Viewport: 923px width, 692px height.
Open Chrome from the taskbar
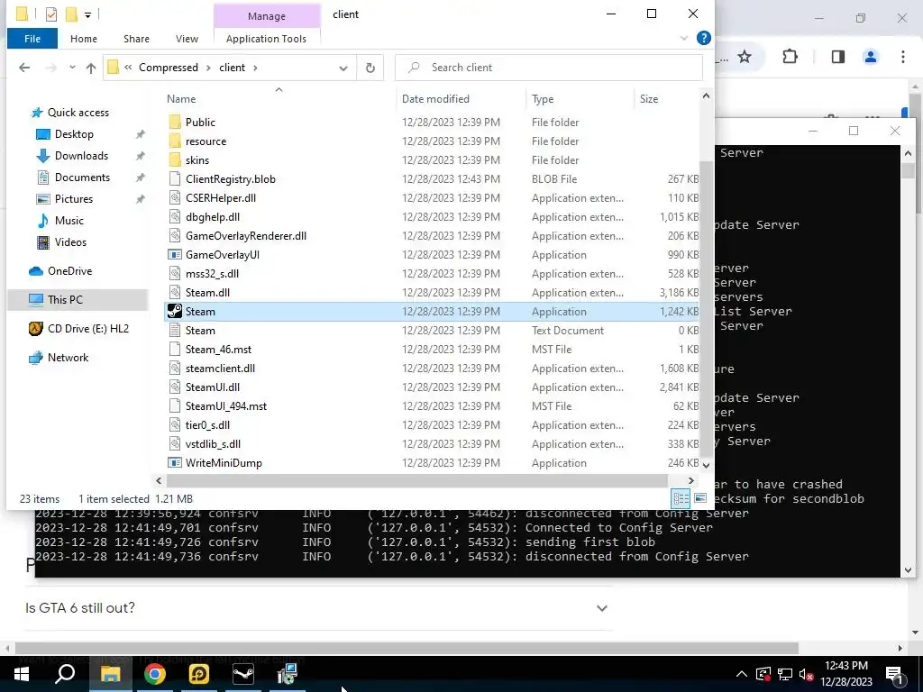pyautogui.click(x=154, y=674)
